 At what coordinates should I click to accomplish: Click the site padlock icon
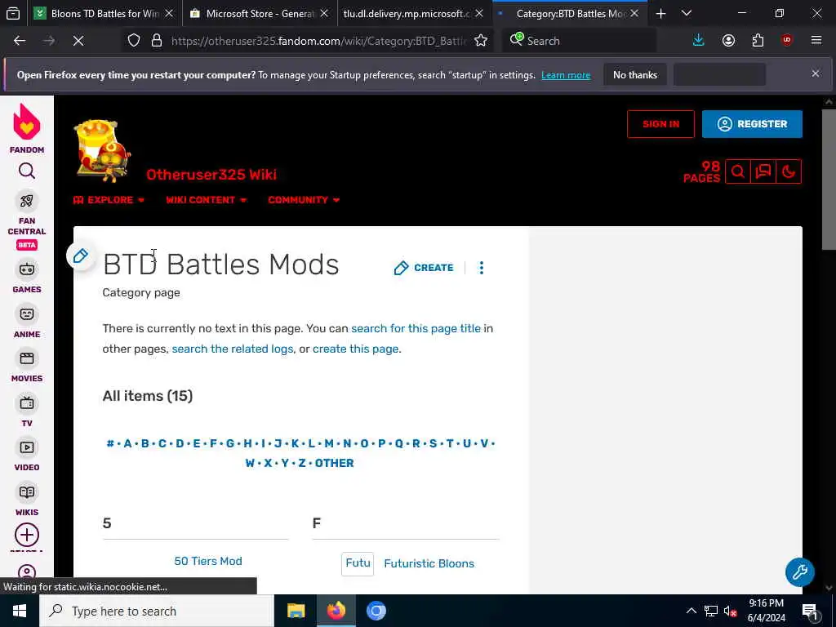pyautogui.click(x=156, y=41)
